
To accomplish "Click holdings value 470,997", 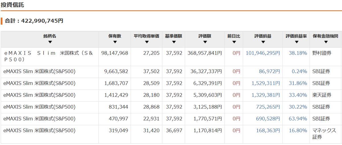I will pyautogui.click(x=119, y=119).
